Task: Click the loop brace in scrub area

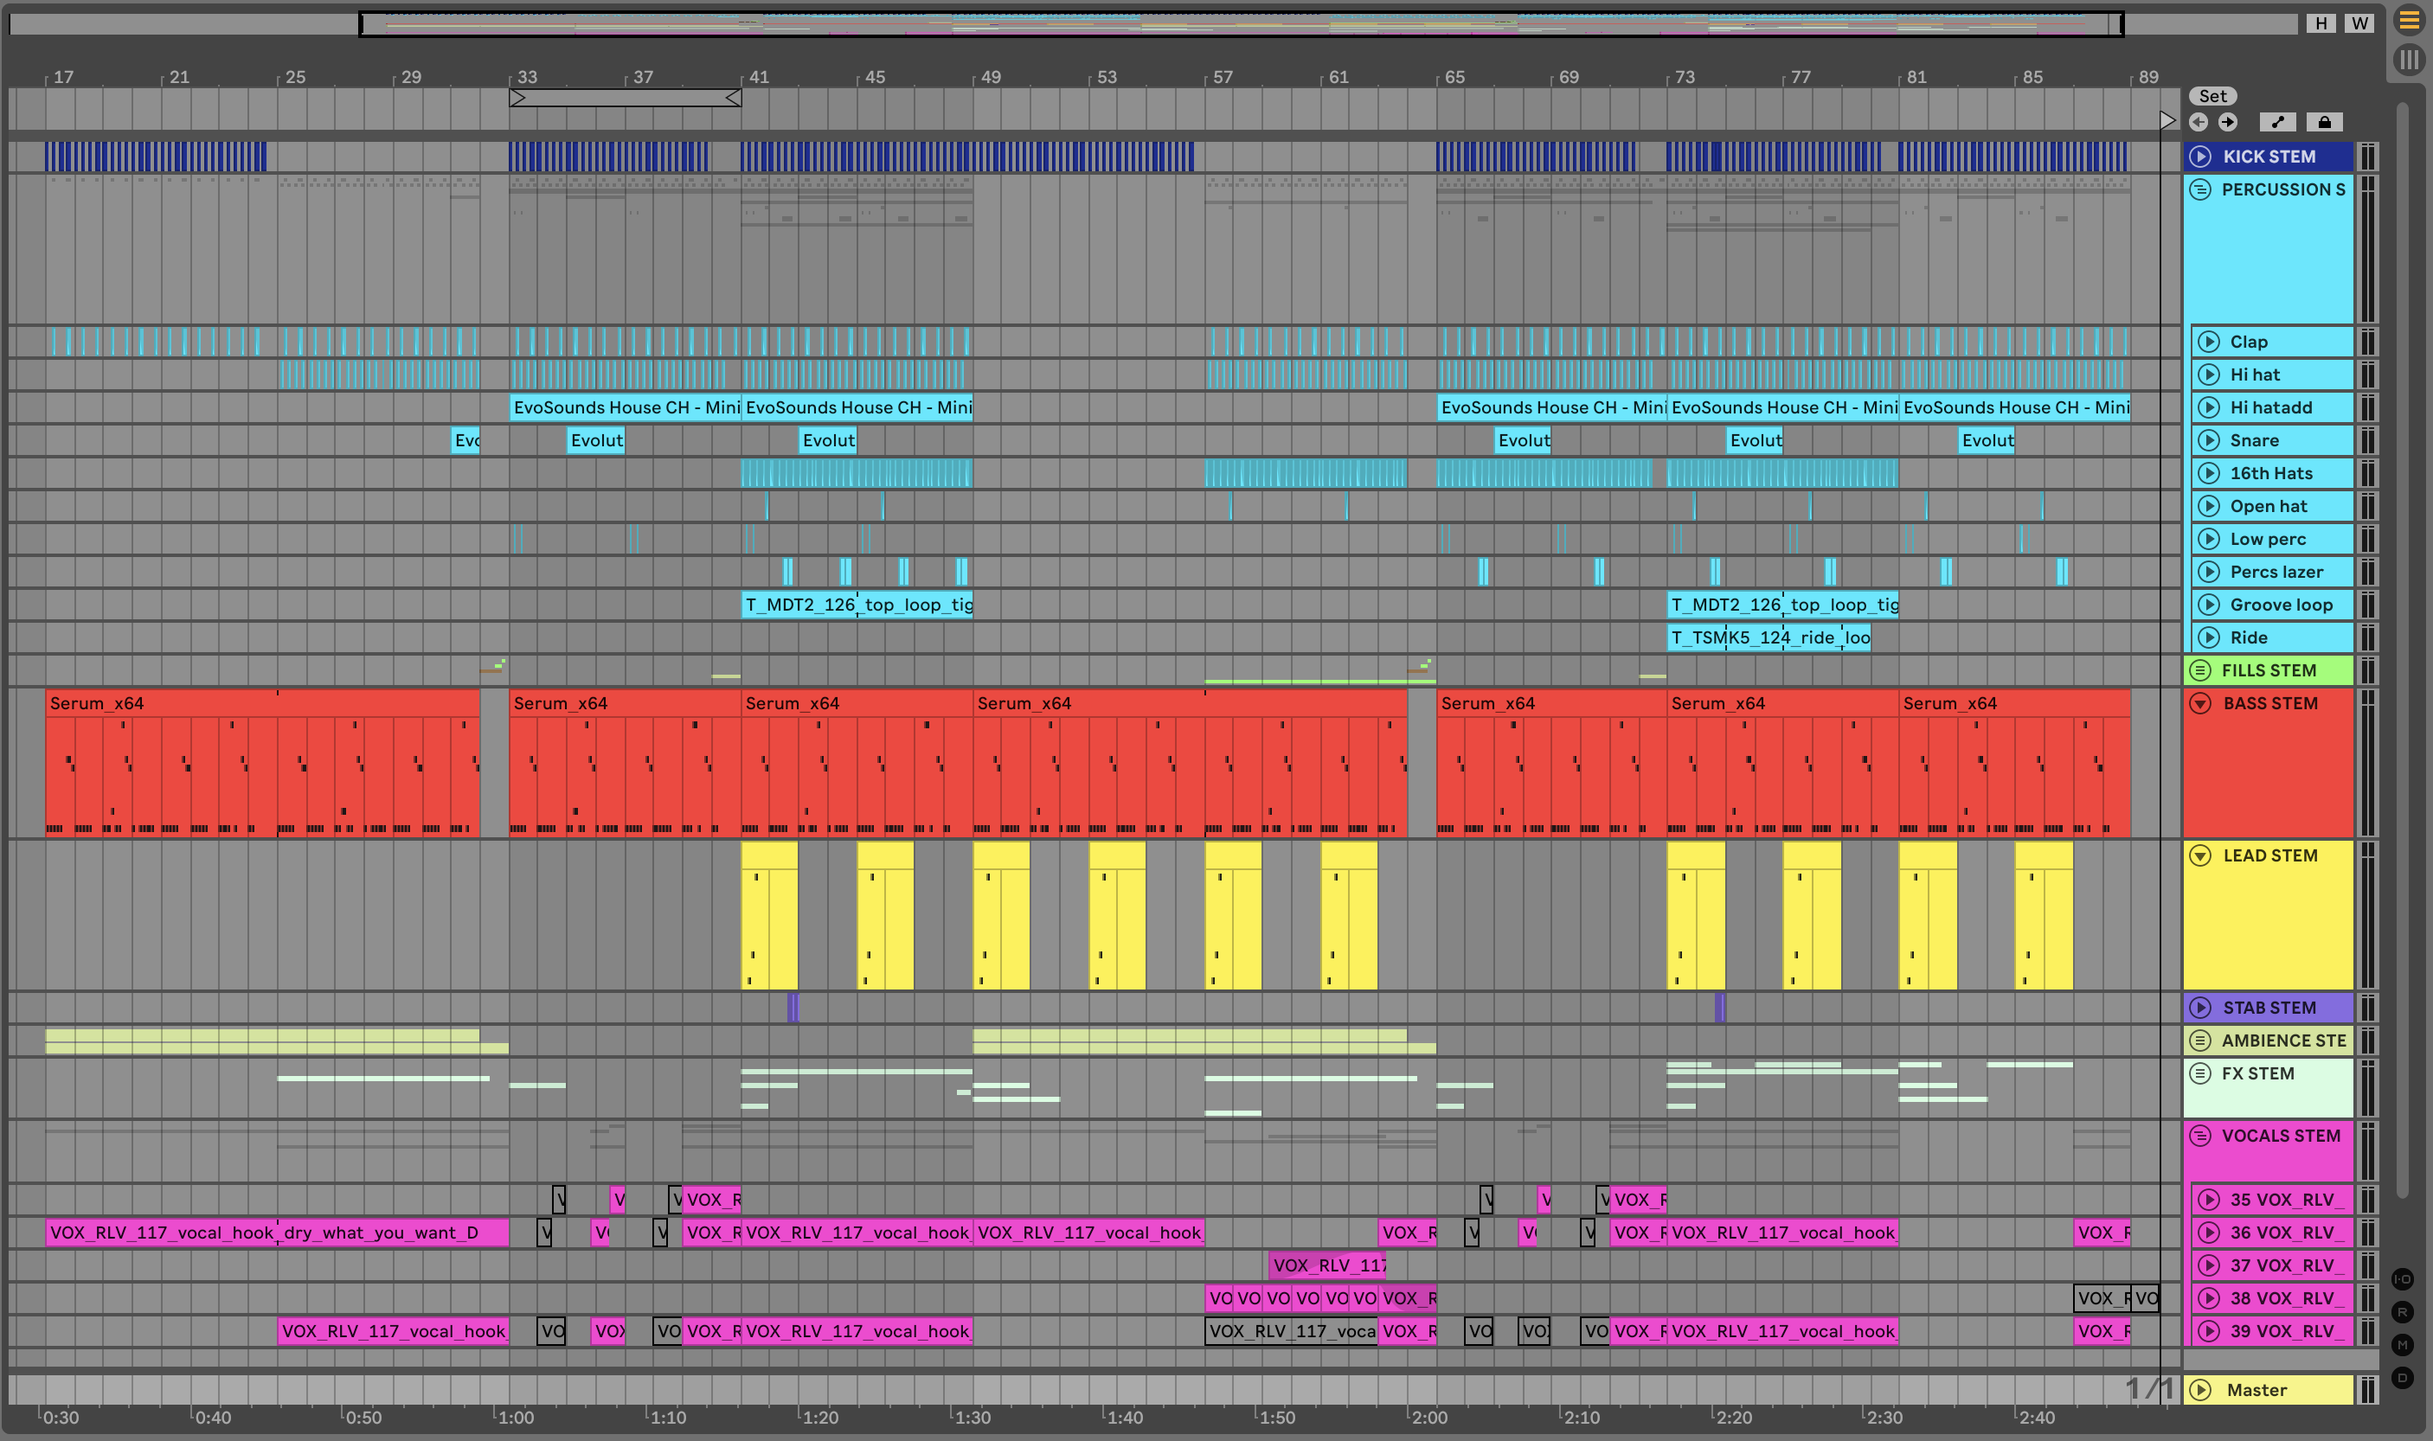Action: (x=626, y=97)
